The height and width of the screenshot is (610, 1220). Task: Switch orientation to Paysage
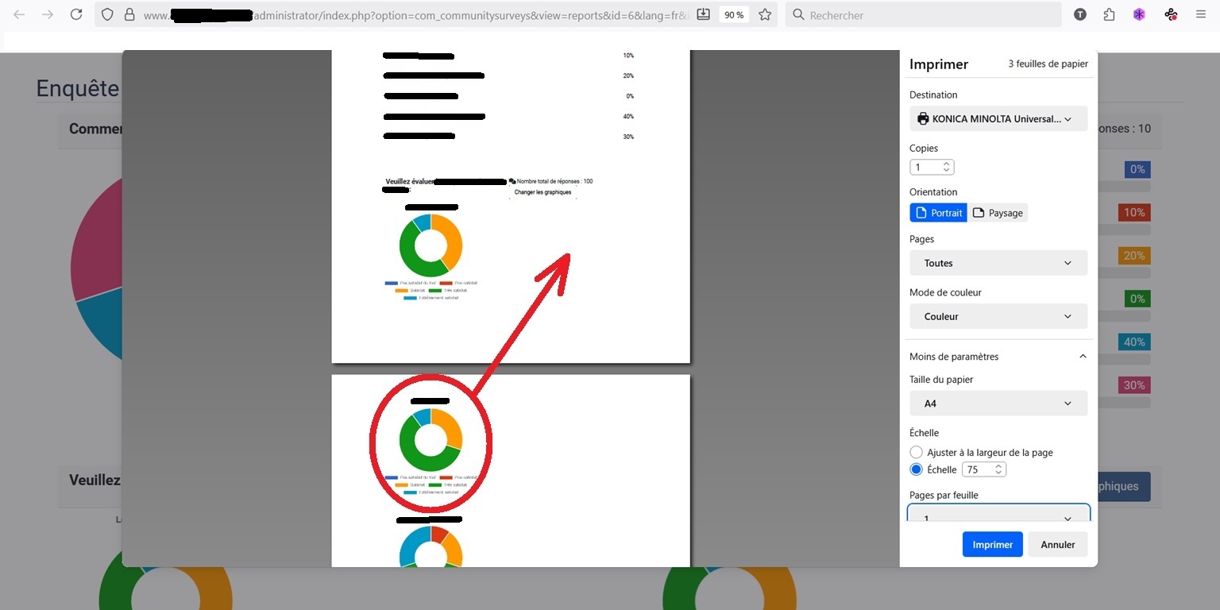[x=998, y=213]
